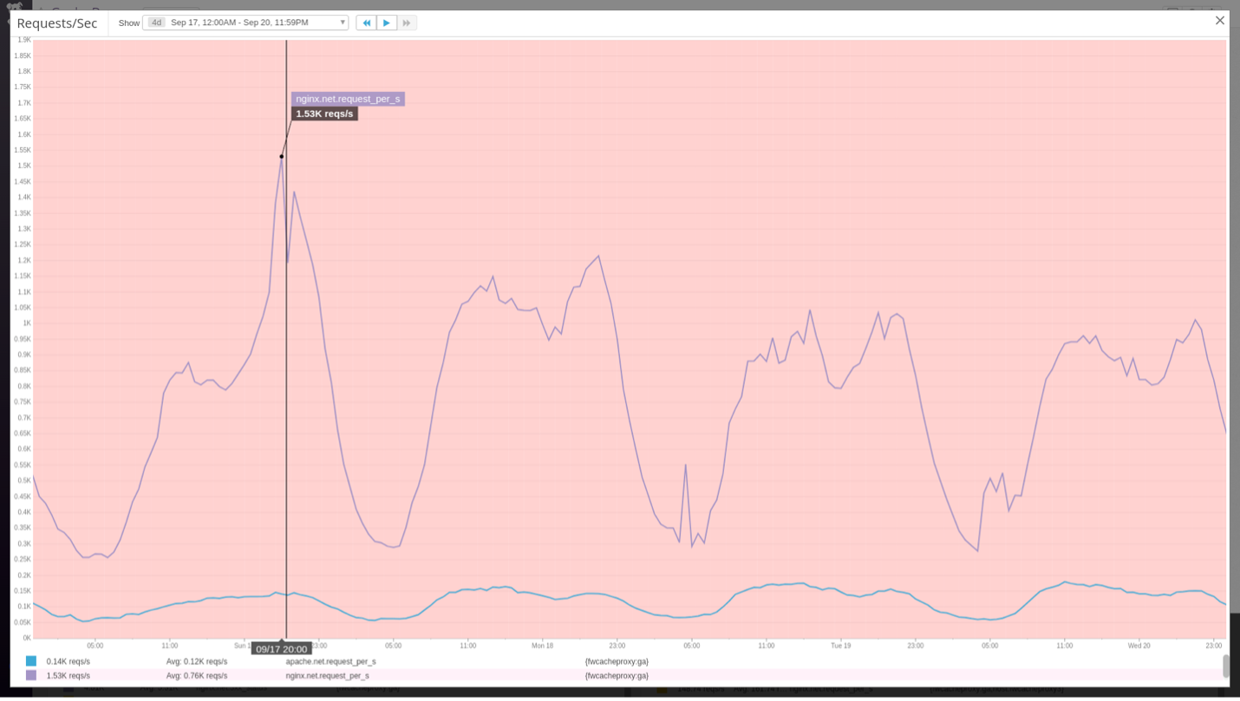Step back to the previous time window
The image size is (1240, 701).
(x=366, y=23)
